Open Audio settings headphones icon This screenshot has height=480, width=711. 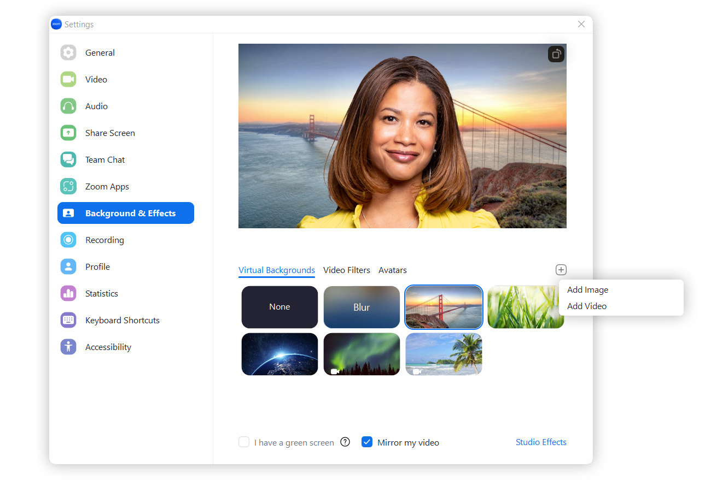point(68,106)
